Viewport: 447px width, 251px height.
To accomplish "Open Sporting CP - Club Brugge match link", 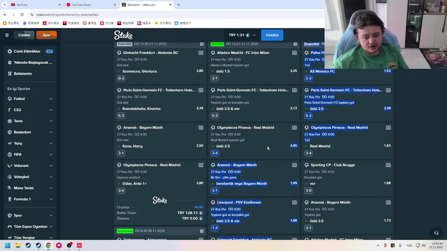I will coord(333,165).
